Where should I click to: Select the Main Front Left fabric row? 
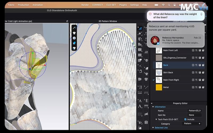pos(179,50)
